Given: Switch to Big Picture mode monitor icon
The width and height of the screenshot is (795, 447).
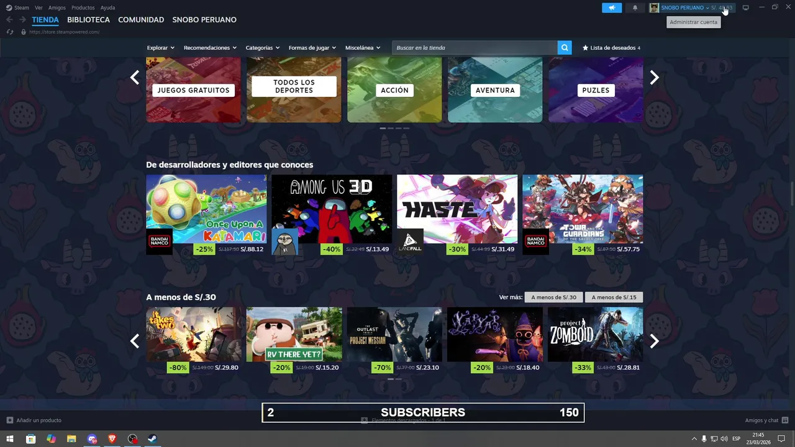Looking at the screenshot, I should click(x=746, y=7).
